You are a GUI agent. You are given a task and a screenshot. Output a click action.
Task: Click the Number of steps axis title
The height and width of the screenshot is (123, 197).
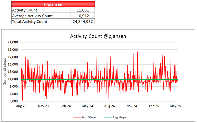click(x=5, y=72)
